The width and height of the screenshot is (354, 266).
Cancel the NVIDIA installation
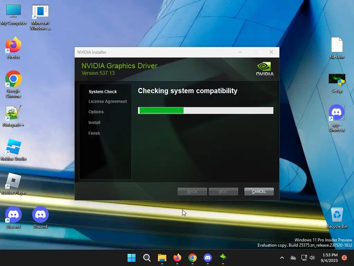pyautogui.click(x=259, y=192)
